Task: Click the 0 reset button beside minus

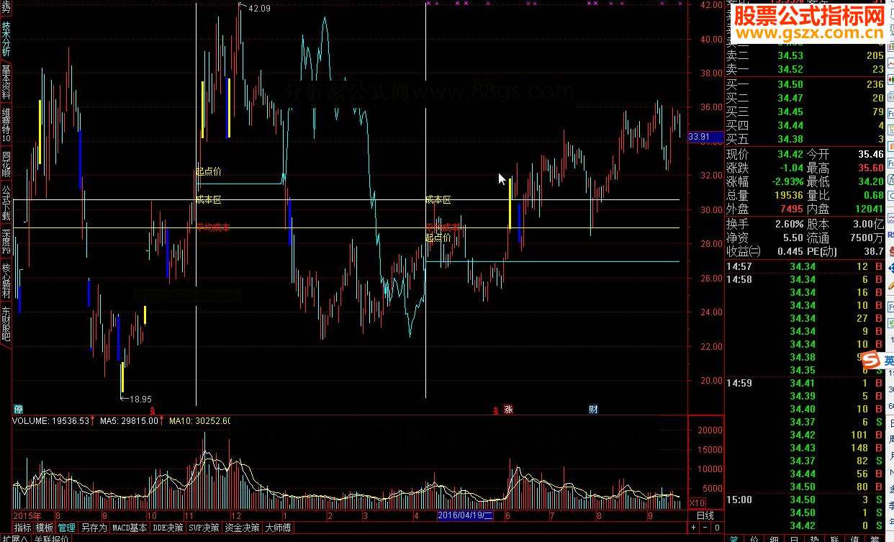Action: pos(717,528)
